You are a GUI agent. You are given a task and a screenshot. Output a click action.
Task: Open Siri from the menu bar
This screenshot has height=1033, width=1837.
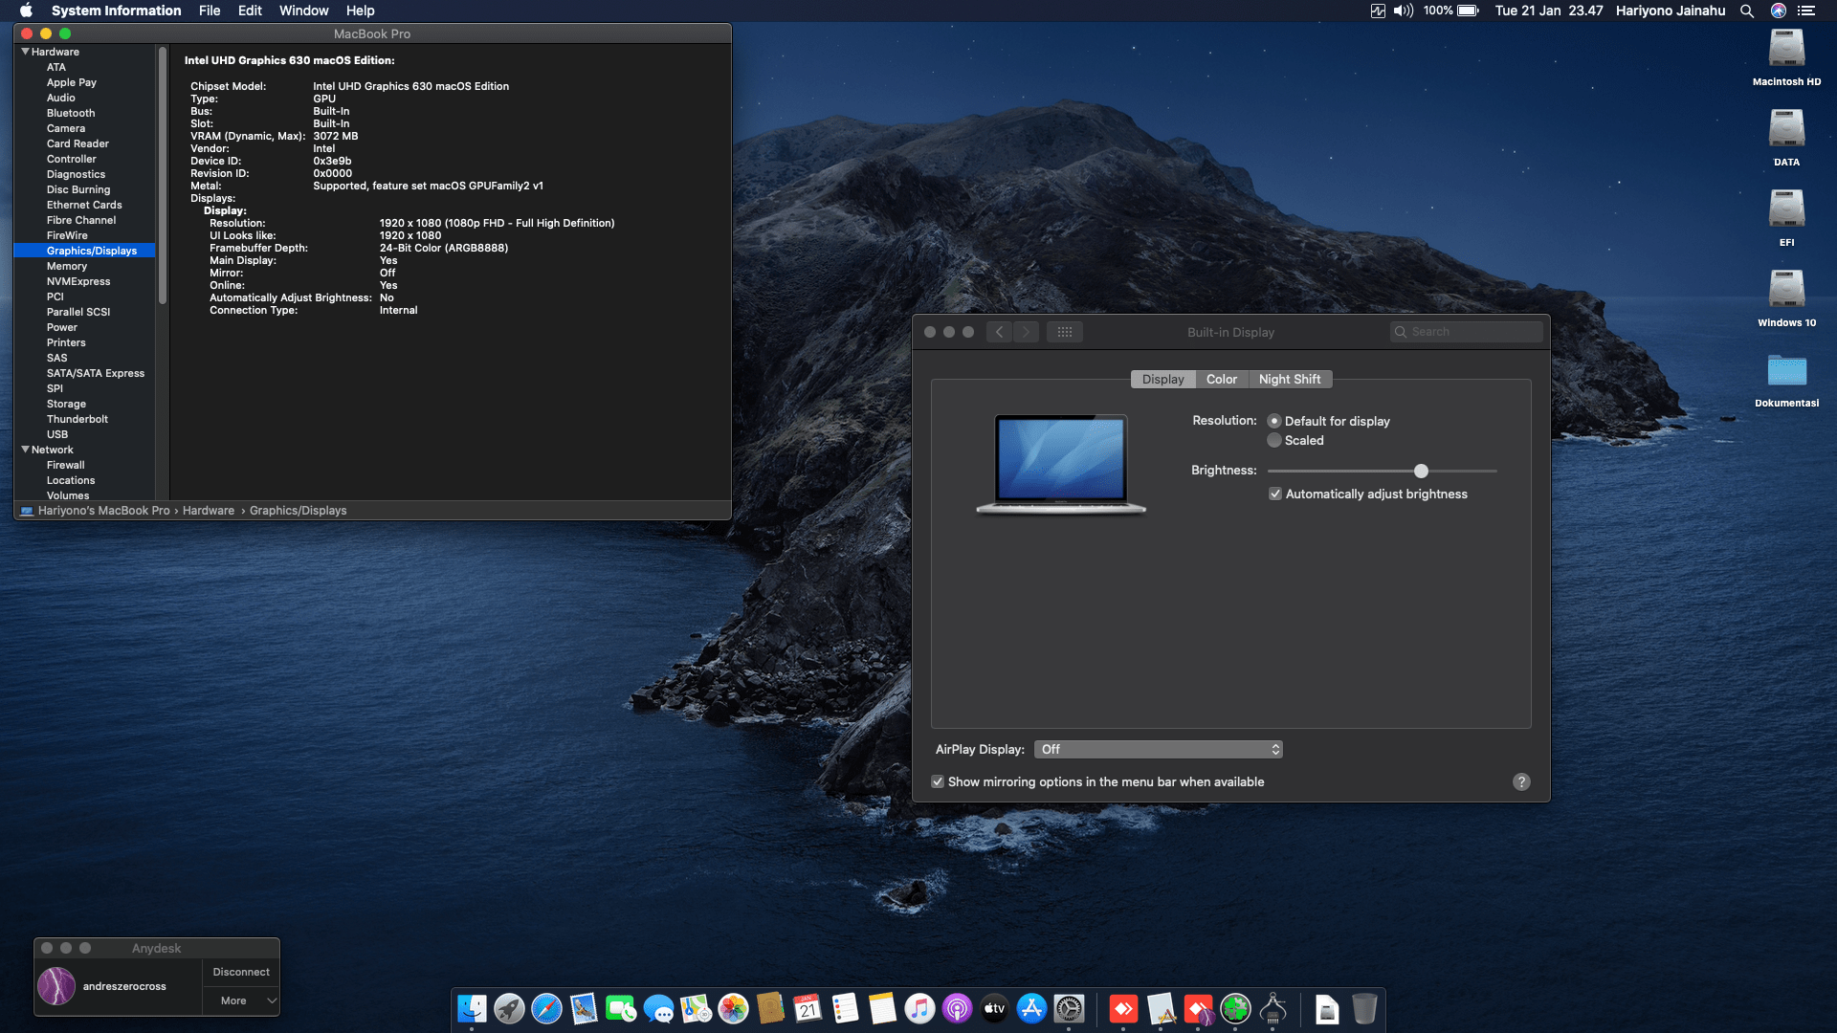click(x=1779, y=11)
